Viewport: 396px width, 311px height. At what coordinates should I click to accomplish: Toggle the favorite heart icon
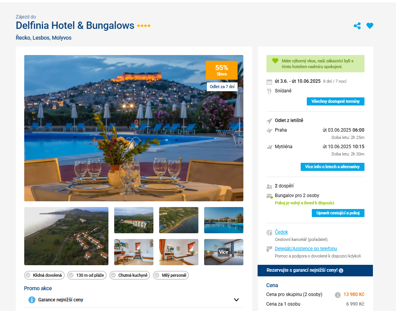tap(370, 26)
